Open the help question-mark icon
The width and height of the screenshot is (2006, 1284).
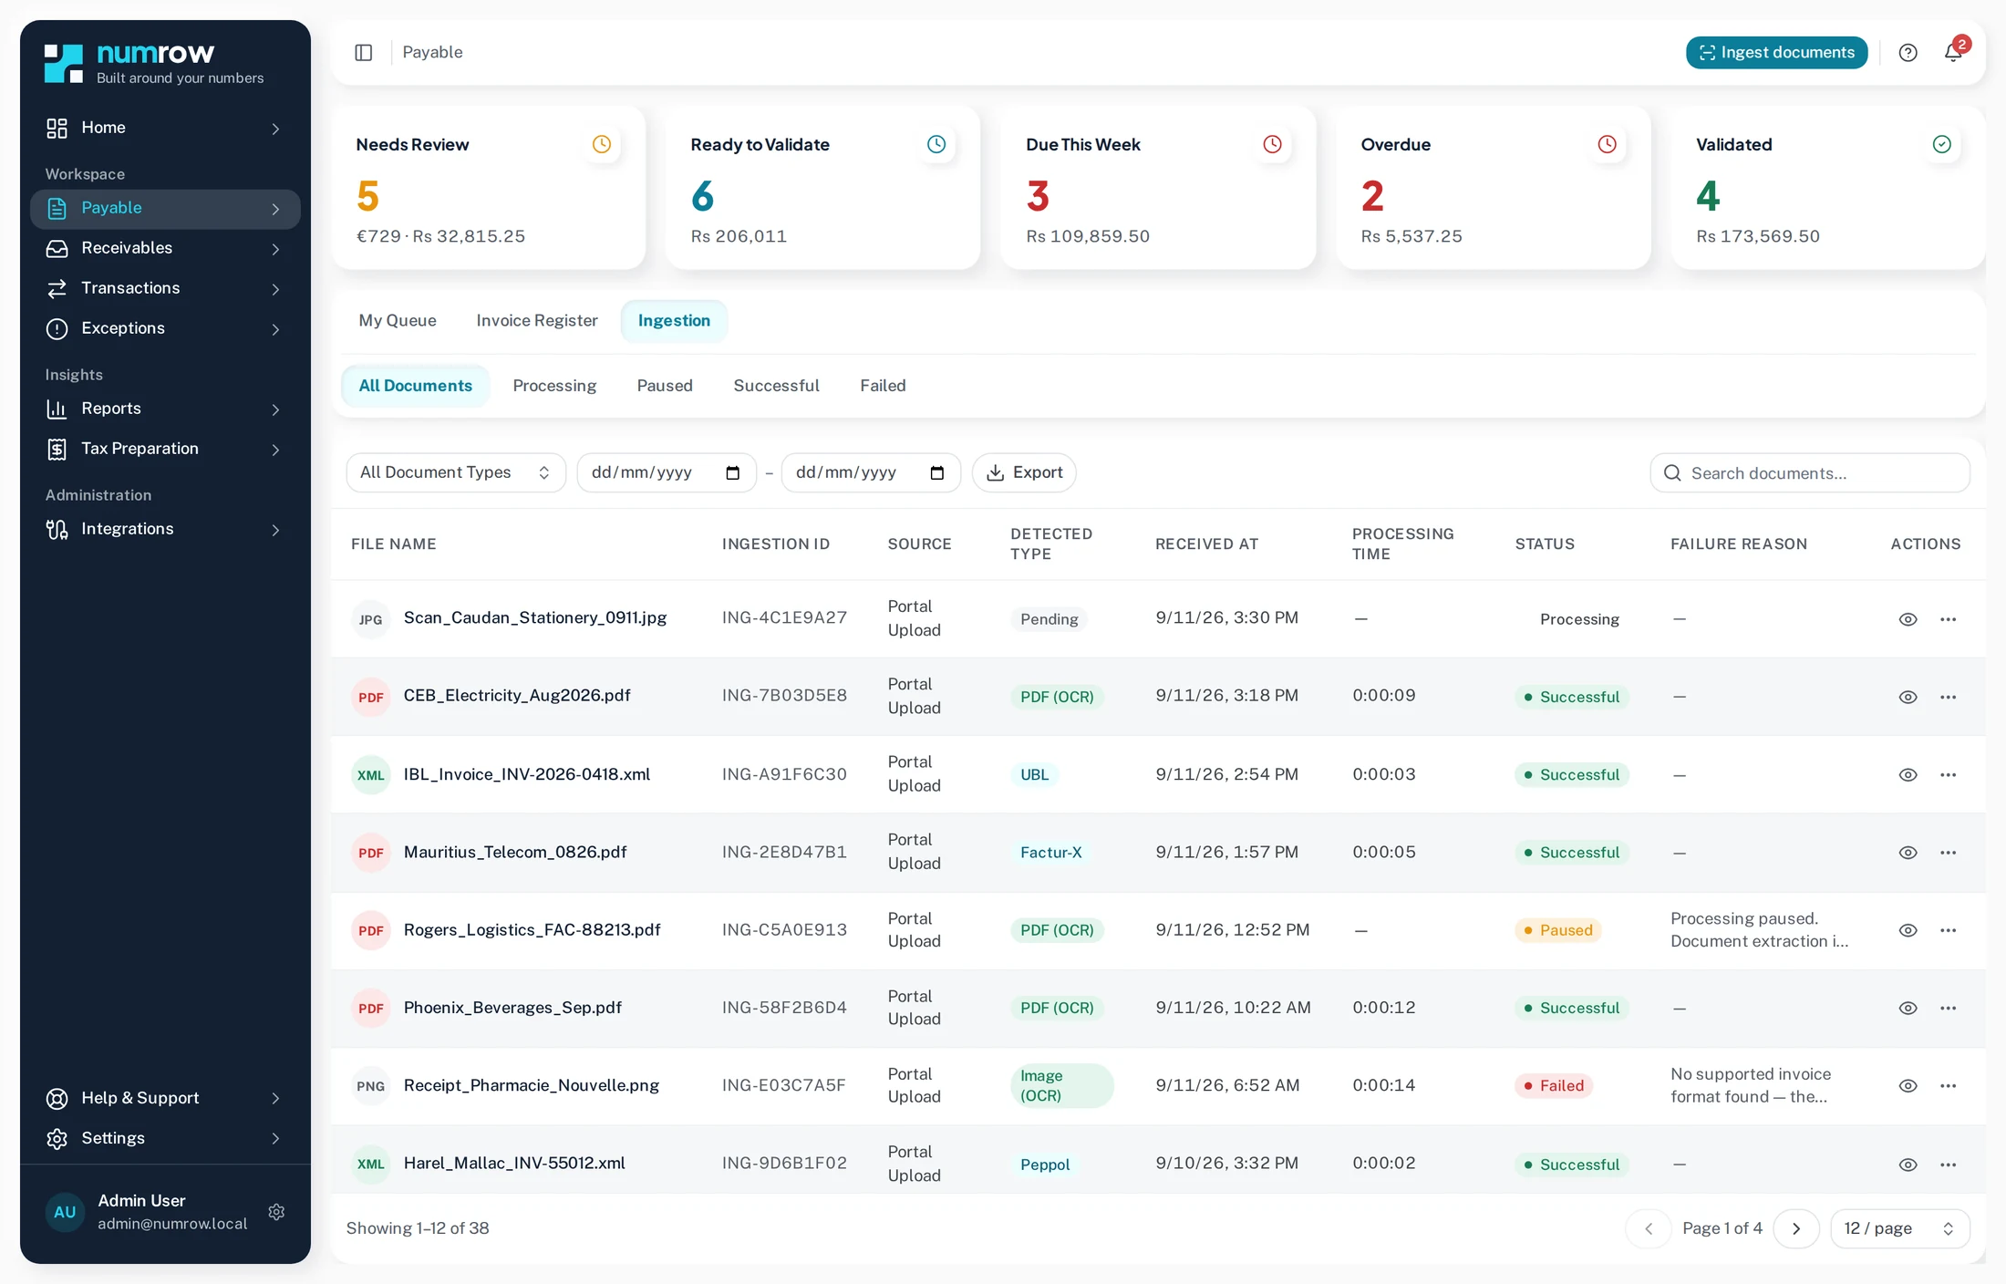pos(1908,53)
